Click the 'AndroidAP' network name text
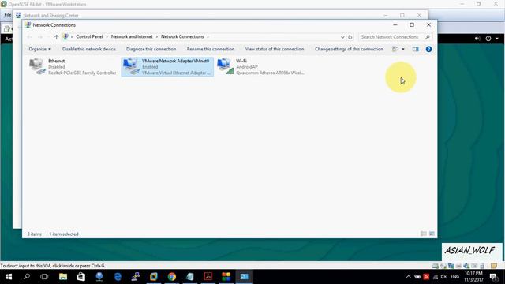The height and width of the screenshot is (284, 505). point(247,67)
